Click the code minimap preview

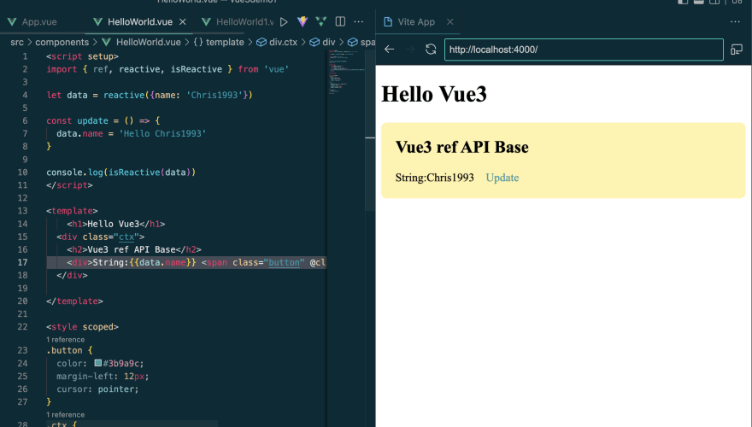346,72
